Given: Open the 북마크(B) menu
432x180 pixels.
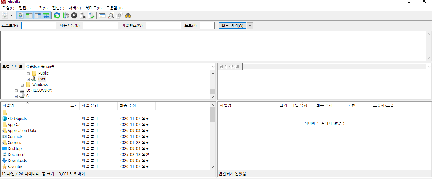Looking at the screenshot, I should point(93,8).
